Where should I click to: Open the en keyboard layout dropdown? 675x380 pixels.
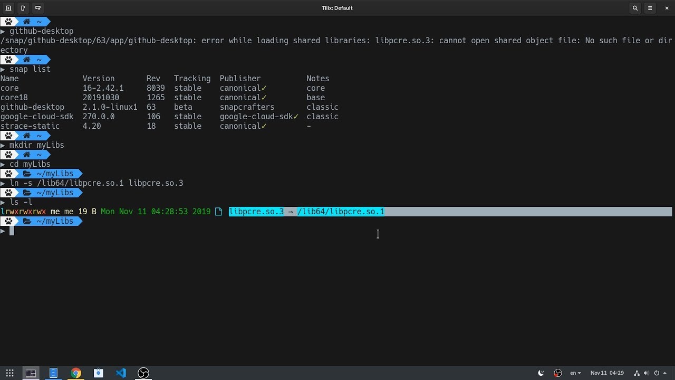pyautogui.click(x=575, y=373)
